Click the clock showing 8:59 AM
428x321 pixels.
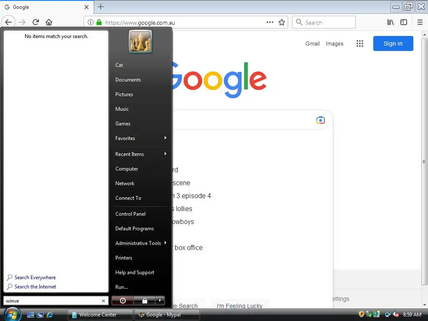pyautogui.click(x=412, y=314)
